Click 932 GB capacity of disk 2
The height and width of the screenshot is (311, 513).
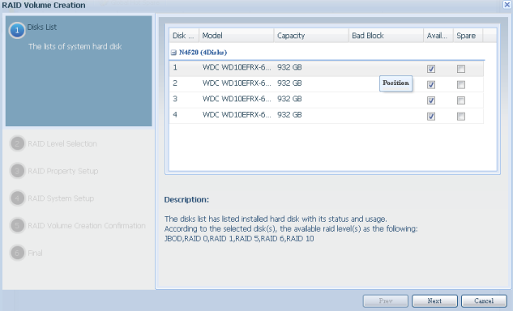[289, 83]
